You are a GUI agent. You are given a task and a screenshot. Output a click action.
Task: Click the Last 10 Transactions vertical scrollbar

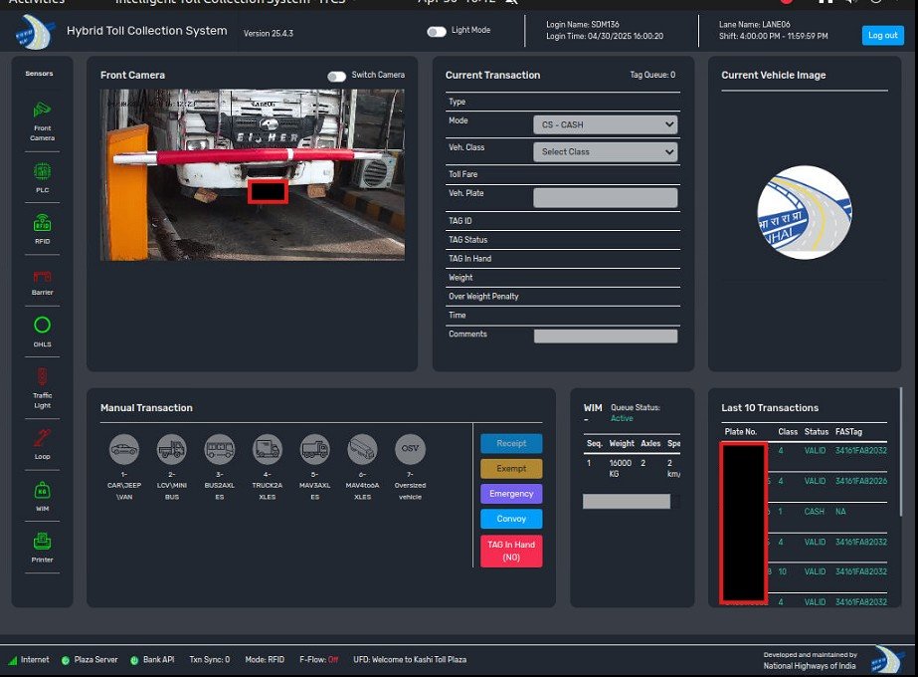coord(900,452)
